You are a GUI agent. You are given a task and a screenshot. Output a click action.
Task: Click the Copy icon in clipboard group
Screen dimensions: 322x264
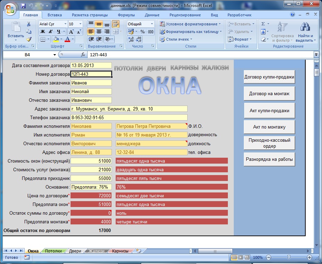coord(28,31)
